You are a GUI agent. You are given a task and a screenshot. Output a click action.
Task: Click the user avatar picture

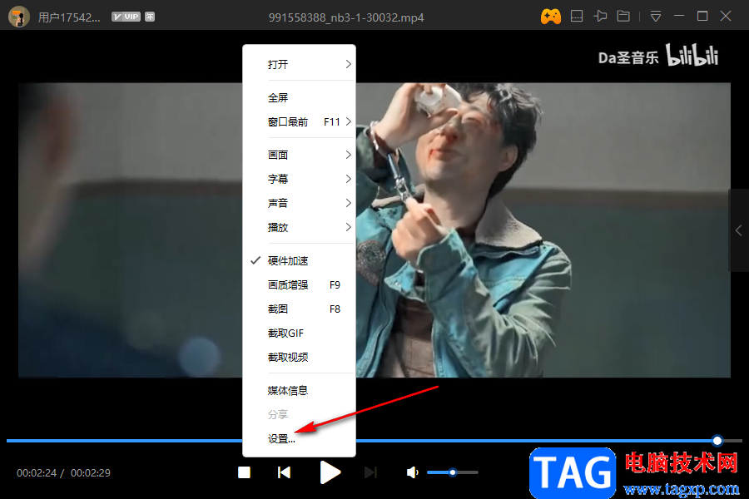click(x=19, y=17)
